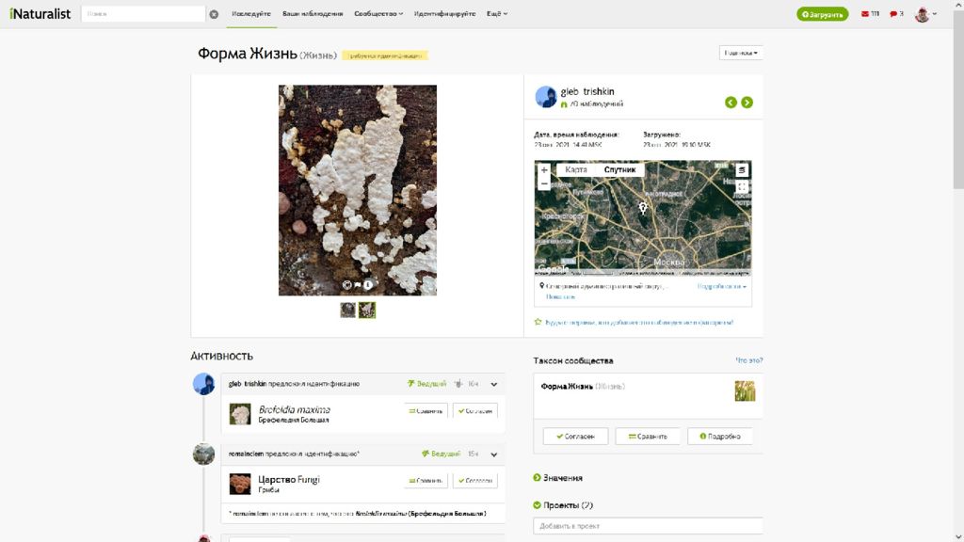Click community taxon Подробно button
This screenshot has width=964, height=542.
pyautogui.click(x=720, y=437)
